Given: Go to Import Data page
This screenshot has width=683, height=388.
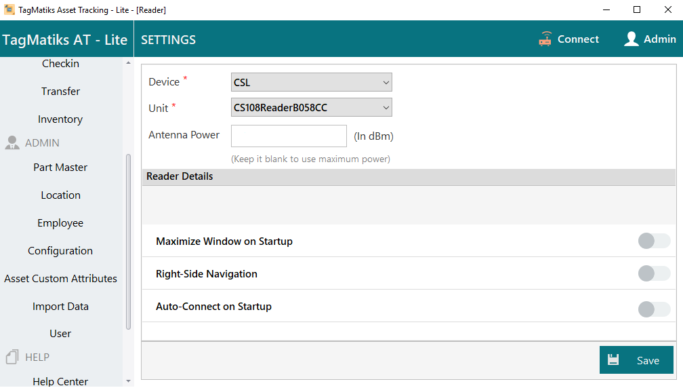Looking at the screenshot, I should [60, 307].
